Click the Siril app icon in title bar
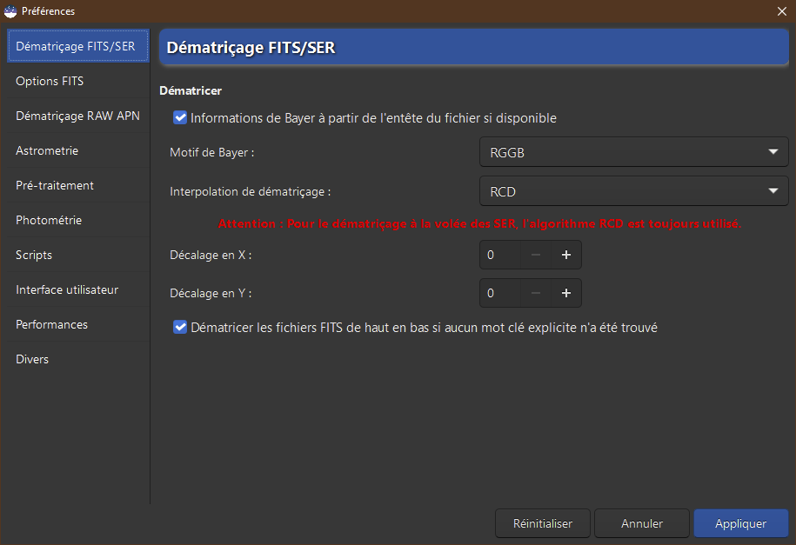The image size is (796, 545). [x=11, y=11]
